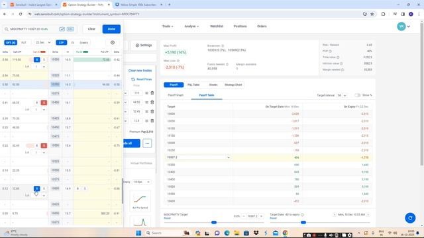The height and width of the screenshot is (238, 424).
Task: Toggle call Buy for 12.80 row
Action: [37, 188]
